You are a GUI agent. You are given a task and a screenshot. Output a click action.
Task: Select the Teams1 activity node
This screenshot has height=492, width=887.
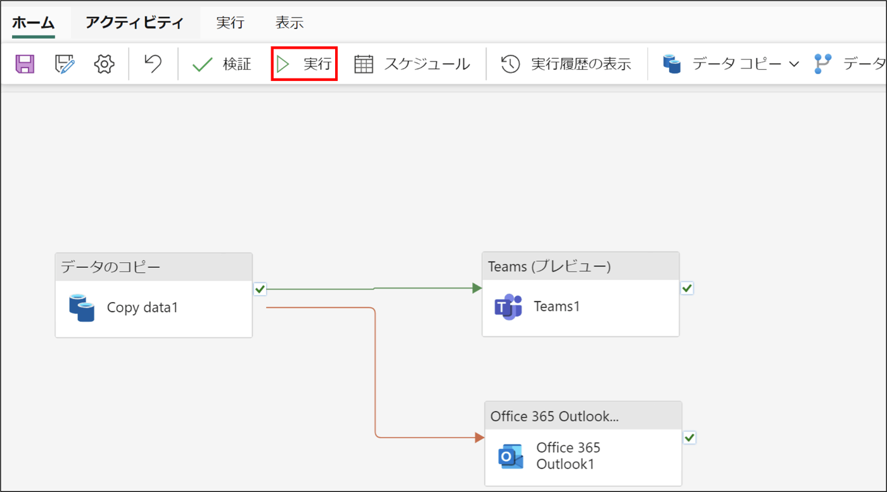pos(580,294)
